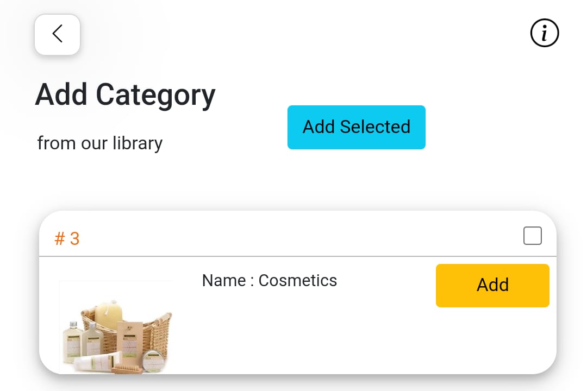Open the Cosmetics basket thumbnail image
Screen dimensions: 587x391
pos(116,327)
